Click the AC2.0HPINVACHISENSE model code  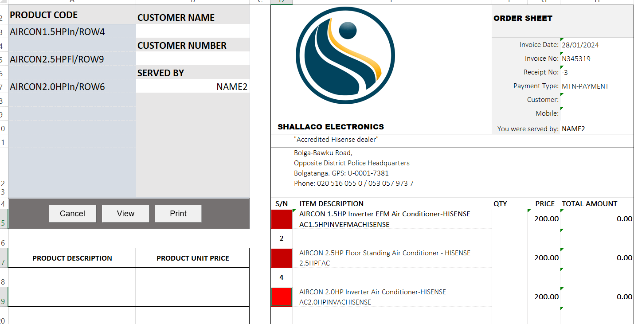335,302
